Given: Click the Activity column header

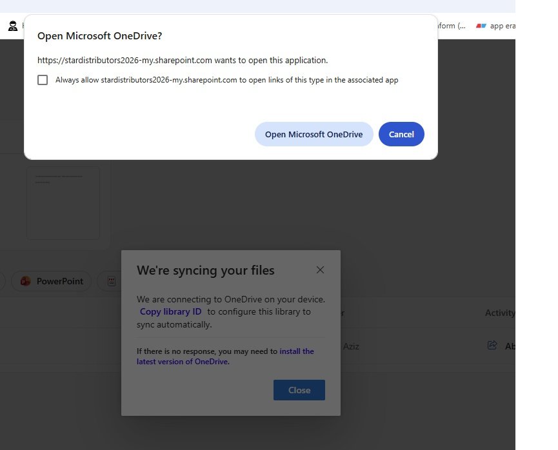Looking at the screenshot, I should pyautogui.click(x=500, y=313).
